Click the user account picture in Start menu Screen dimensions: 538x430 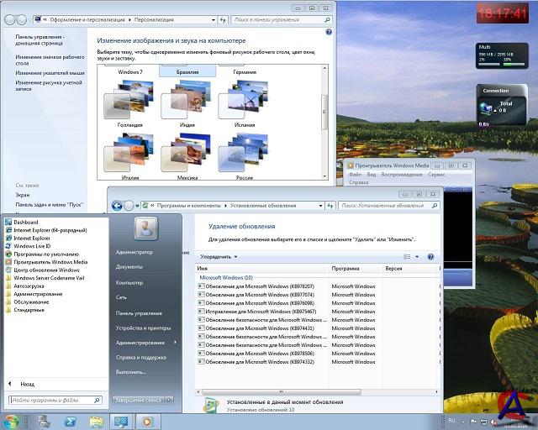click(x=145, y=228)
